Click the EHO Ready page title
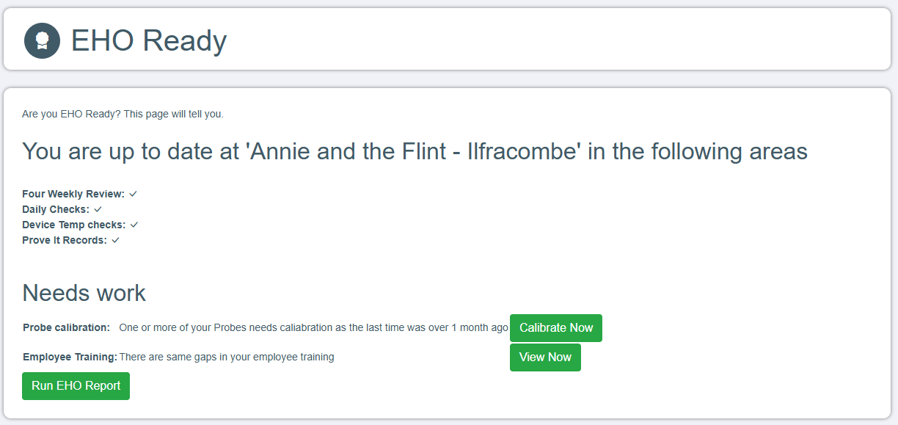 tap(149, 40)
